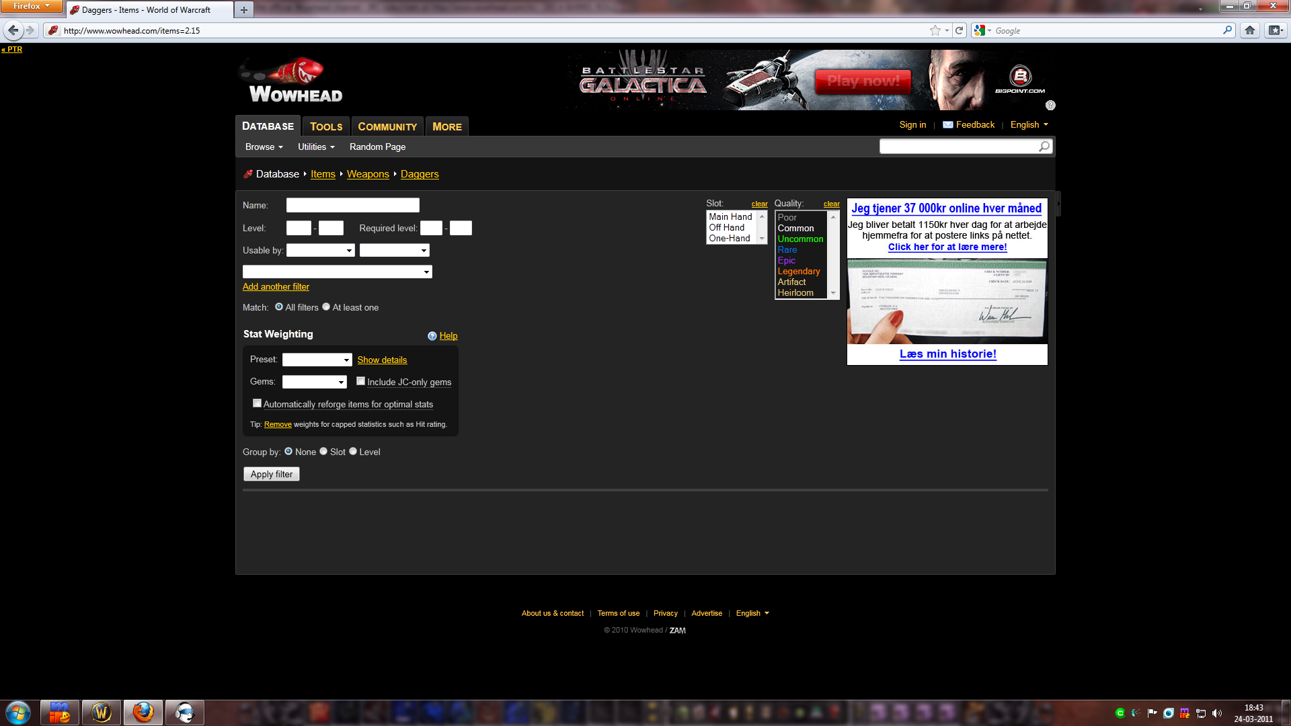Open the Community tab
Viewport: 1291px width, 726px height.
tap(387, 126)
